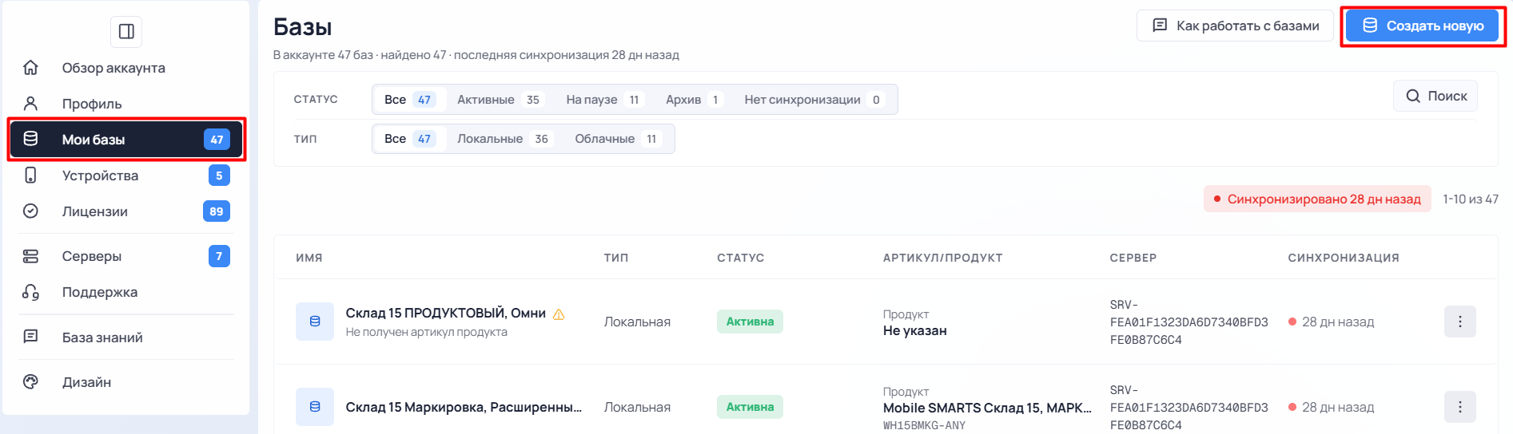Click the chat icon beside База знаний
Viewport: 1513px width, 434px height.
(x=30, y=337)
